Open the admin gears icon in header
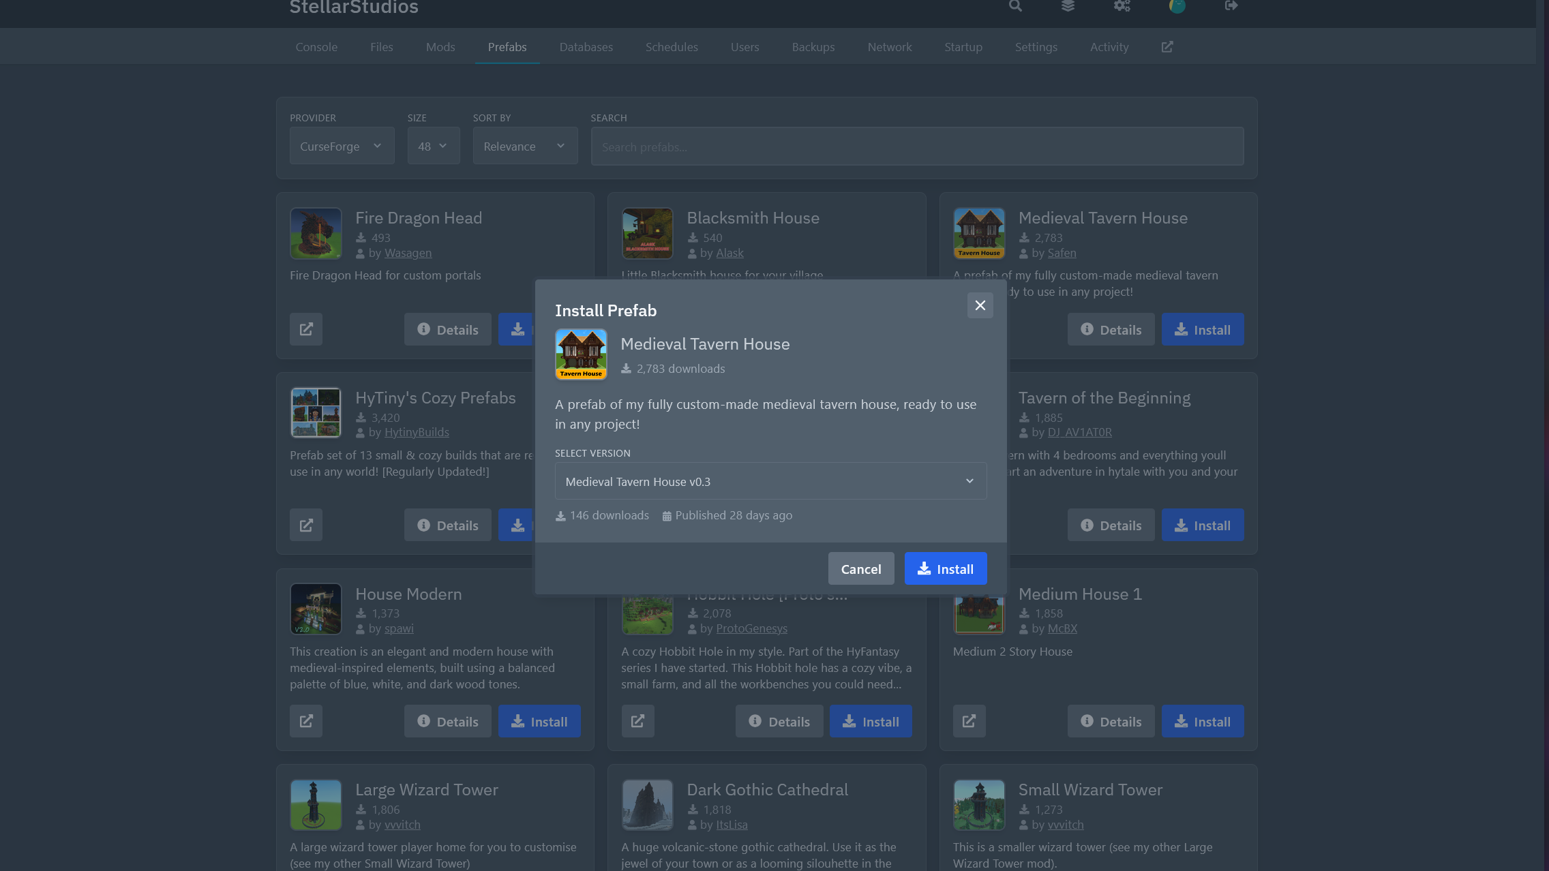The width and height of the screenshot is (1549, 871). tap(1122, 6)
